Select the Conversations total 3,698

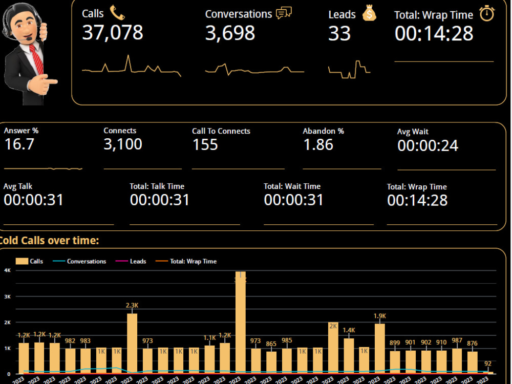click(230, 33)
